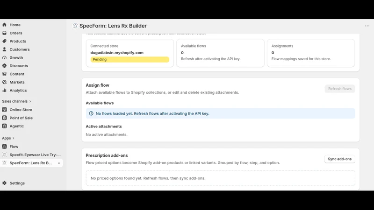Click the info icon in flows notice
Screen dimensions: 374x210
91,113
